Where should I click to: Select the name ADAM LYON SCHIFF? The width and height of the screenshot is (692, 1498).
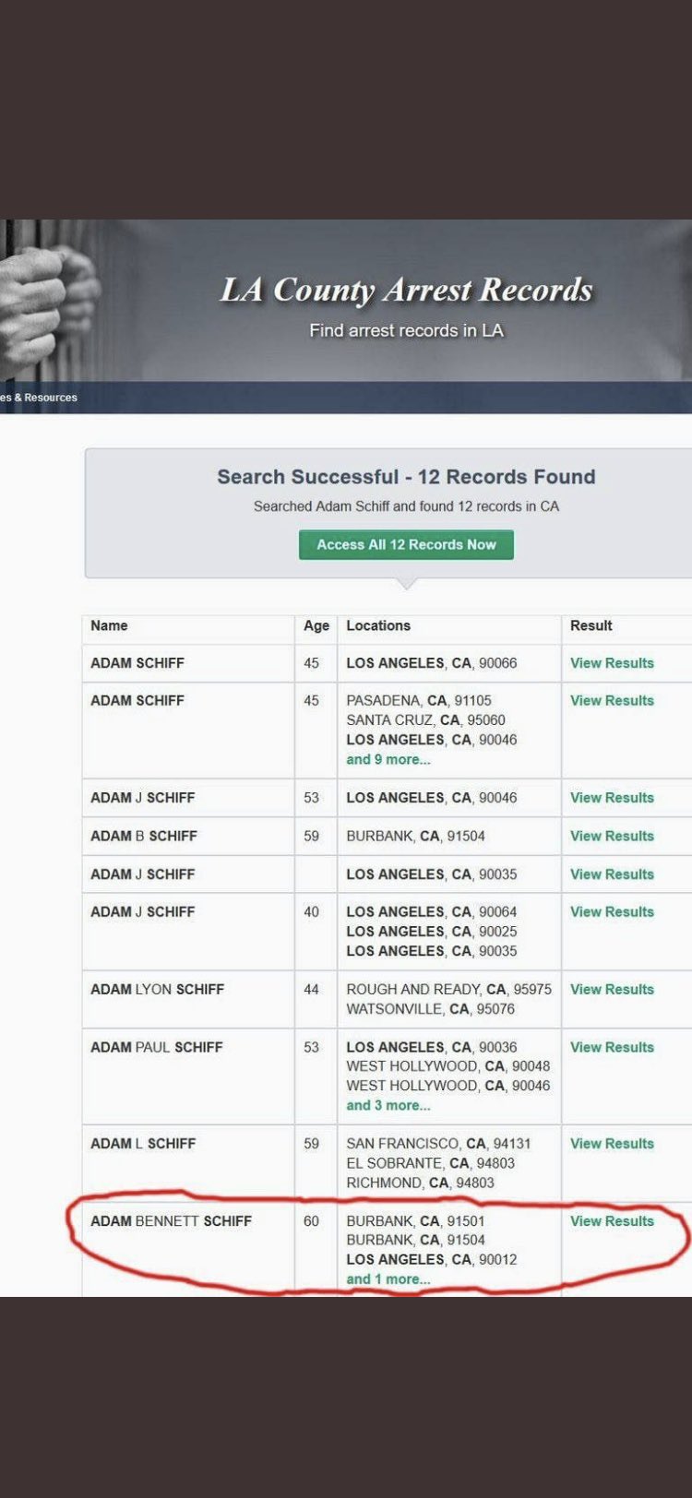pos(157,990)
